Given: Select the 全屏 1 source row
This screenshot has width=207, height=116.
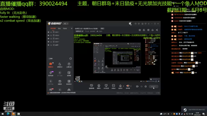Looking at the screenshot, I should click(60, 45).
